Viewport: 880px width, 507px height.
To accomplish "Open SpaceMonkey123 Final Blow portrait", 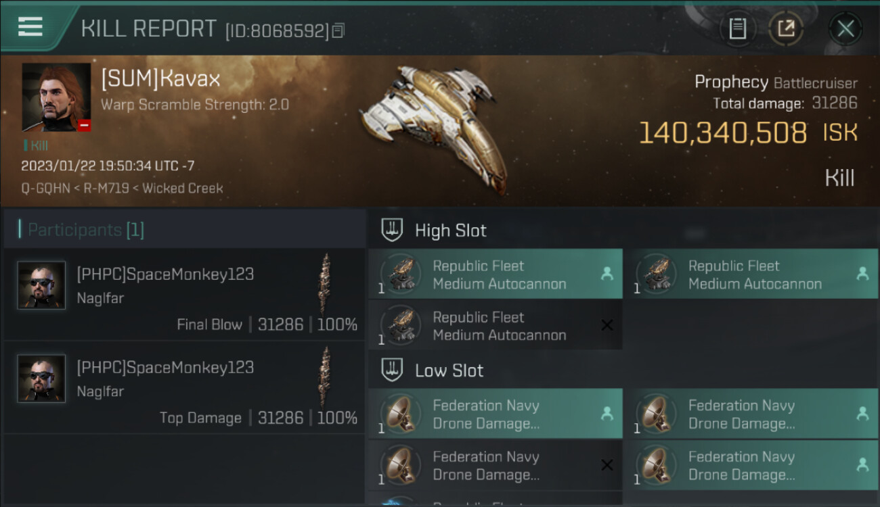I will point(41,285).
